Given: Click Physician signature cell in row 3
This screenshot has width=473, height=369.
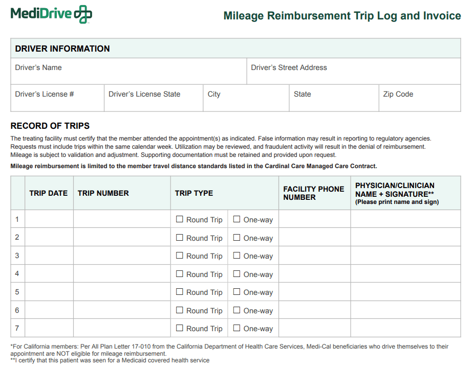Looking at the screenshot, I should click(x=406, y=256).
